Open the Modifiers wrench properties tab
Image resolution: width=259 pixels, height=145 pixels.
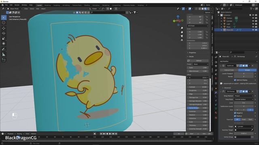(x=216, y=93)
